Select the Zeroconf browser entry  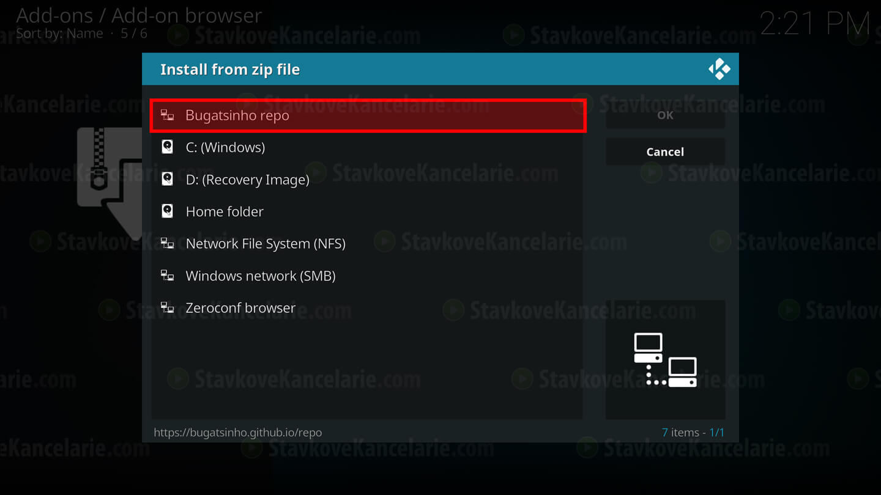[368, 308]
